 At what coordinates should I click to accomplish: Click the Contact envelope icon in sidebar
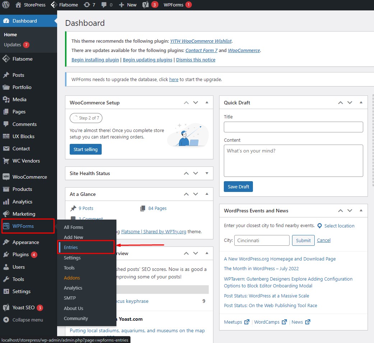click(x=6, y=149)
